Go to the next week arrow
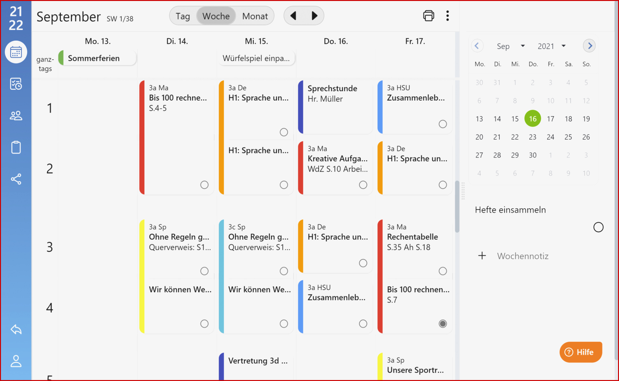Screen dimensions: 619x381 [x=314, y=16]
